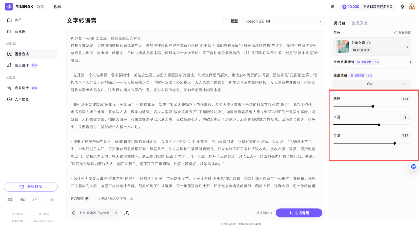The image size is (420, 225).
Task: Open floating assistant chat icon
Action: click(413, 167)
